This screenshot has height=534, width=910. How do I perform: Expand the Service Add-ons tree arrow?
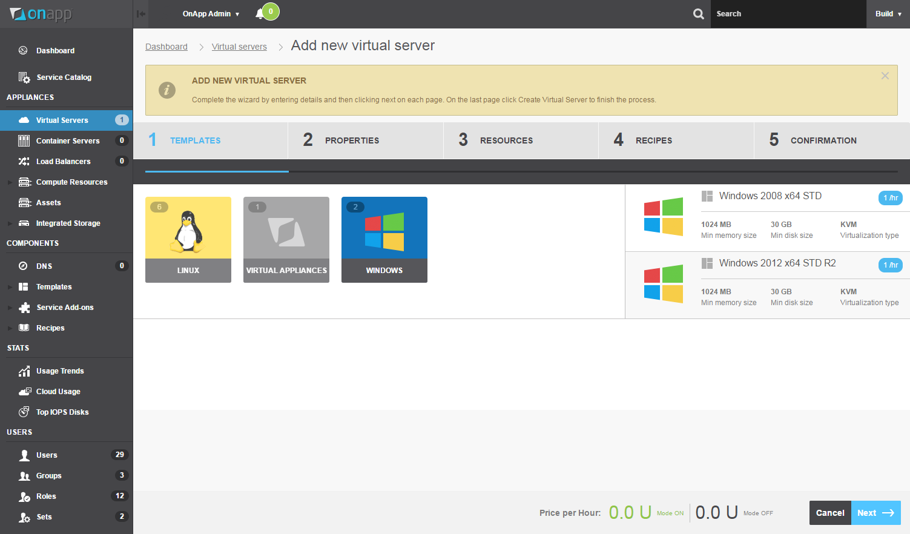[x=10, y=307]
